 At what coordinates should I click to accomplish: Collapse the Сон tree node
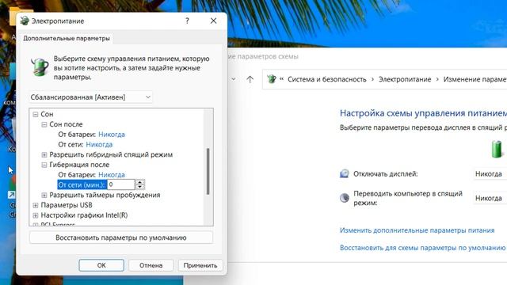36,114
